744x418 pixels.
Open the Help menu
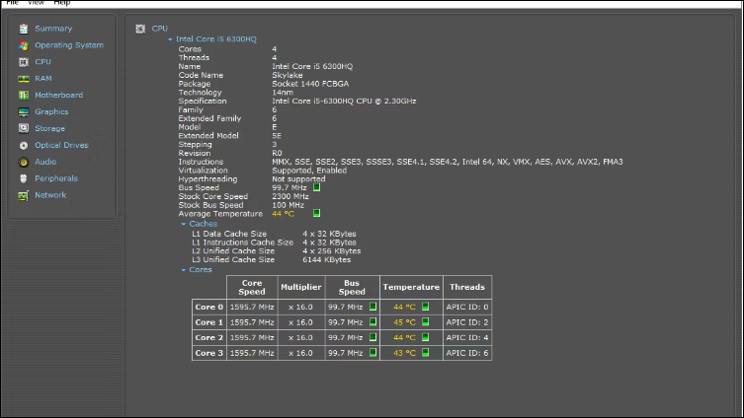pyautogui.click(x=61, y=3)
